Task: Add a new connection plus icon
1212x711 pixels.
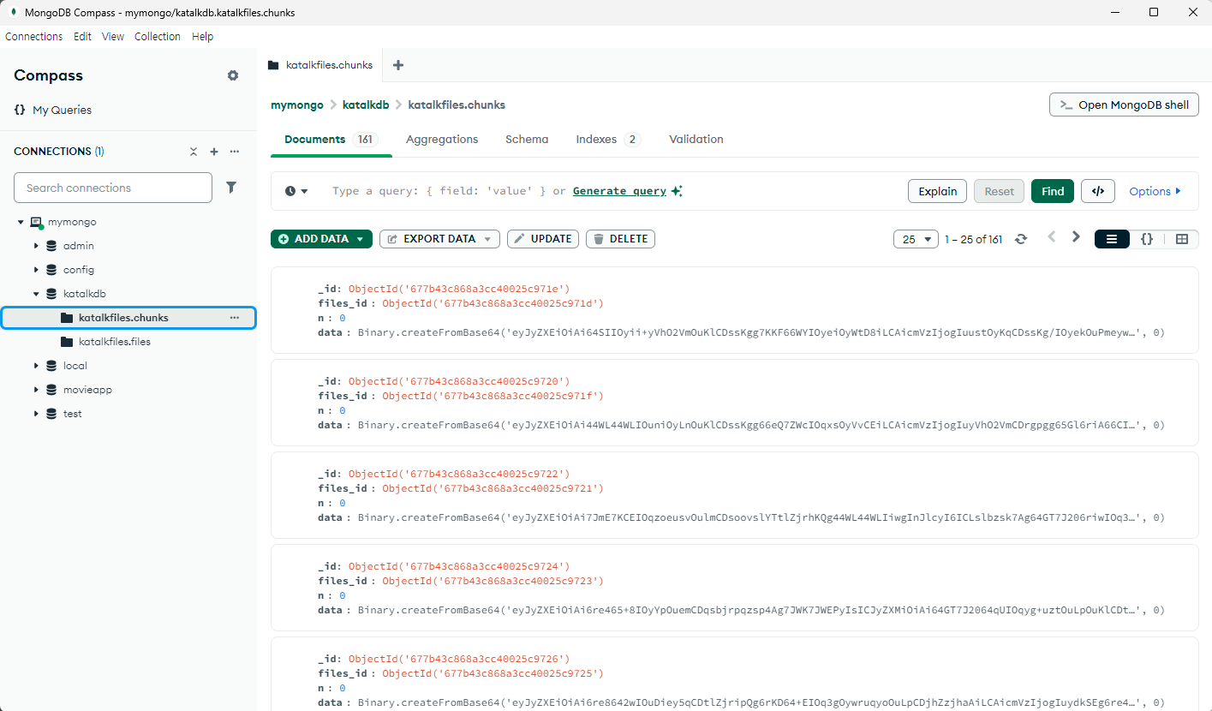Action: (x=214, y=152)
